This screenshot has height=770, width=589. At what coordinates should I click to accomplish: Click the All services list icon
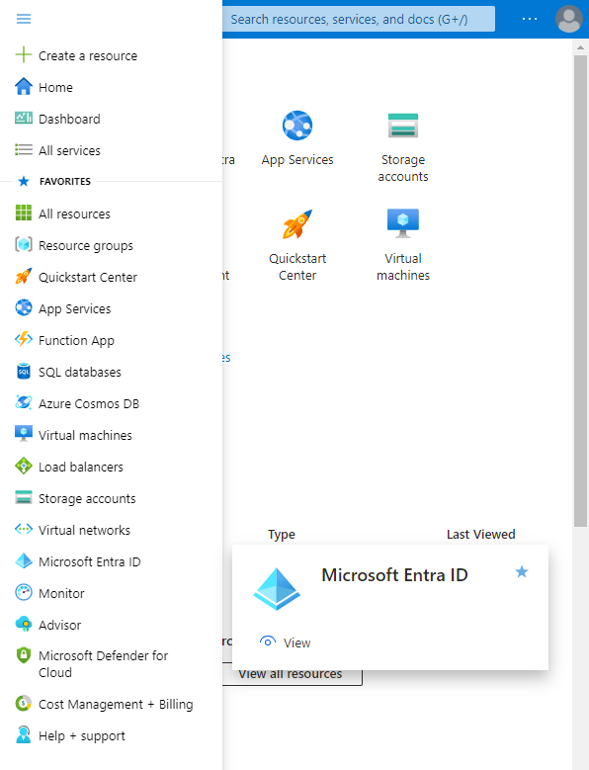pyautogui.click(x=24, y=150)
